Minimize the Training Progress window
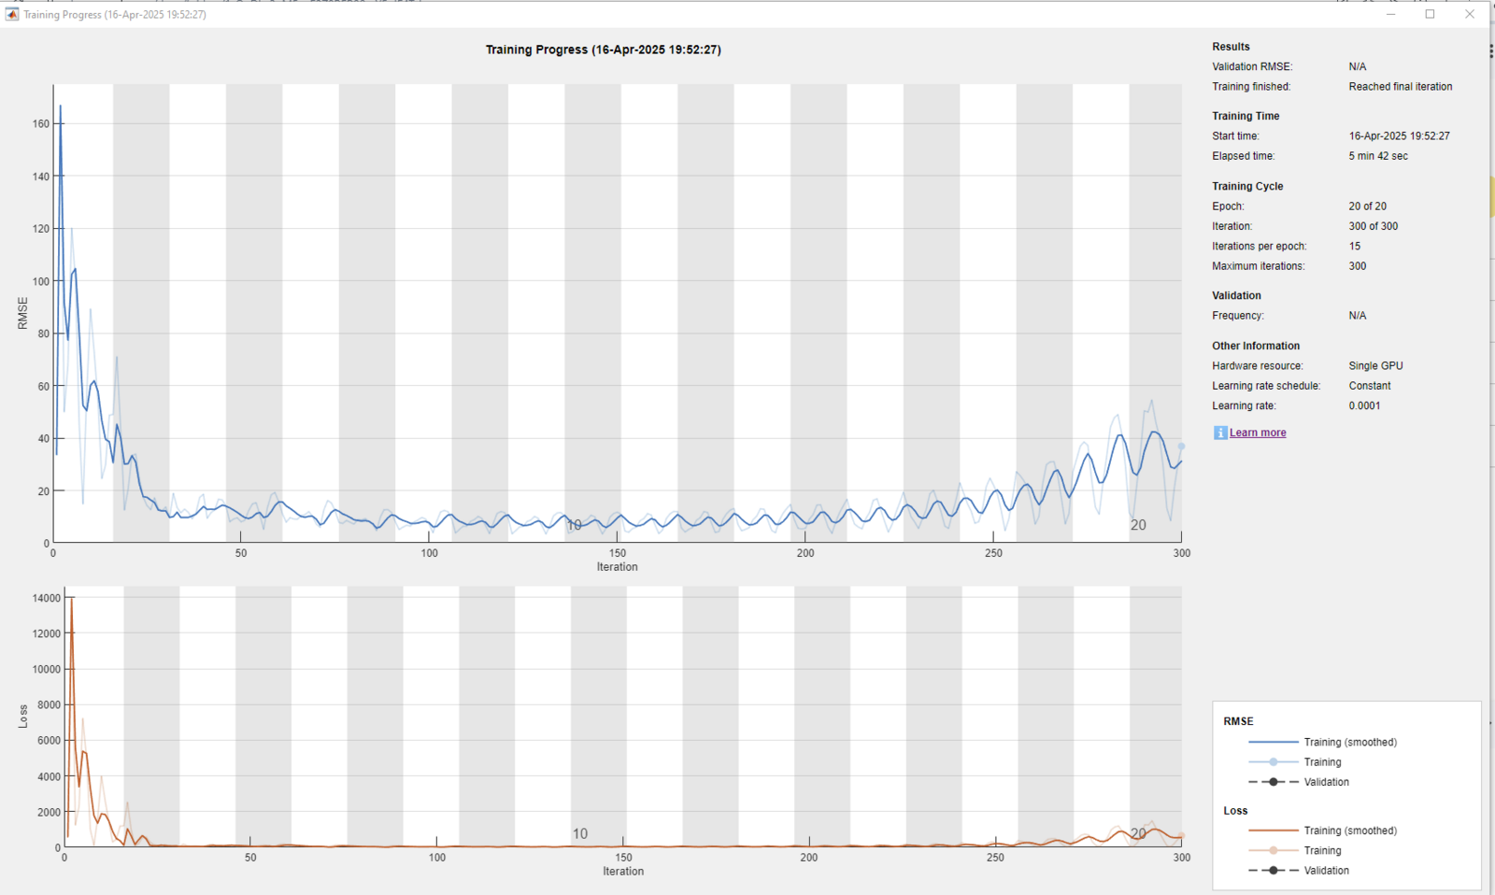This screenshot has height=895, width=1495. click(1391, 14)
